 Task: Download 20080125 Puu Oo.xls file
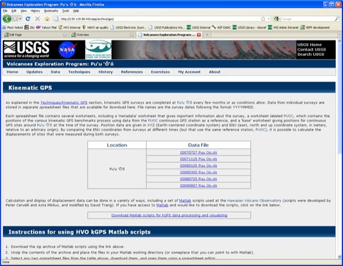pos(198,166)
